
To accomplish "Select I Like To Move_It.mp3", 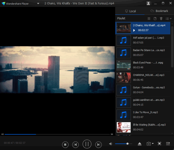I will point(143,115).
